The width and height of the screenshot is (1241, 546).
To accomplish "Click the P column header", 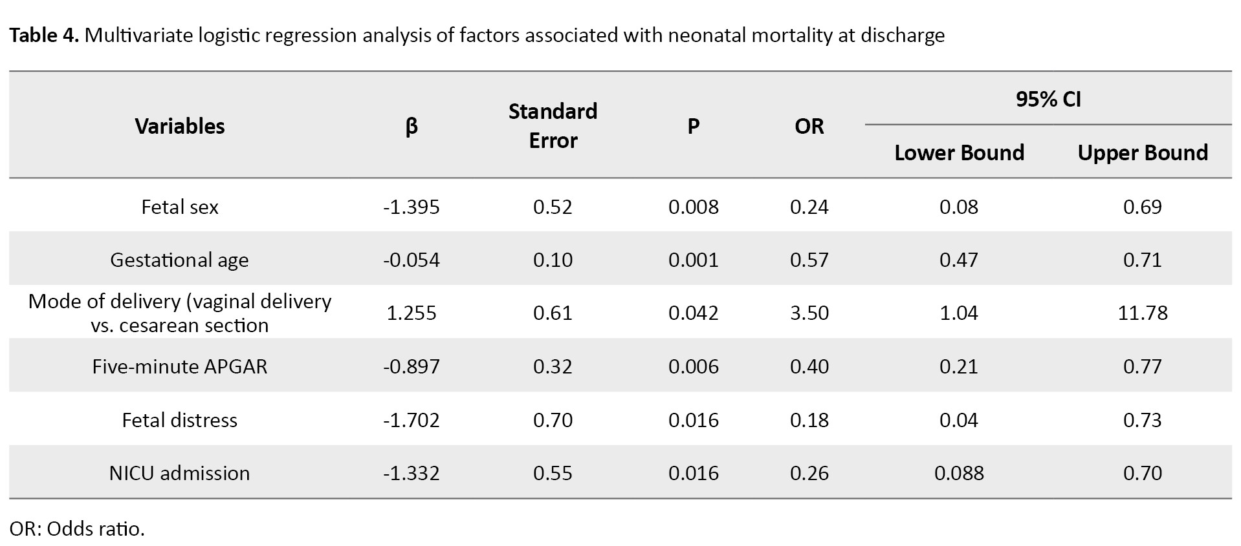I will click(693, 126).
